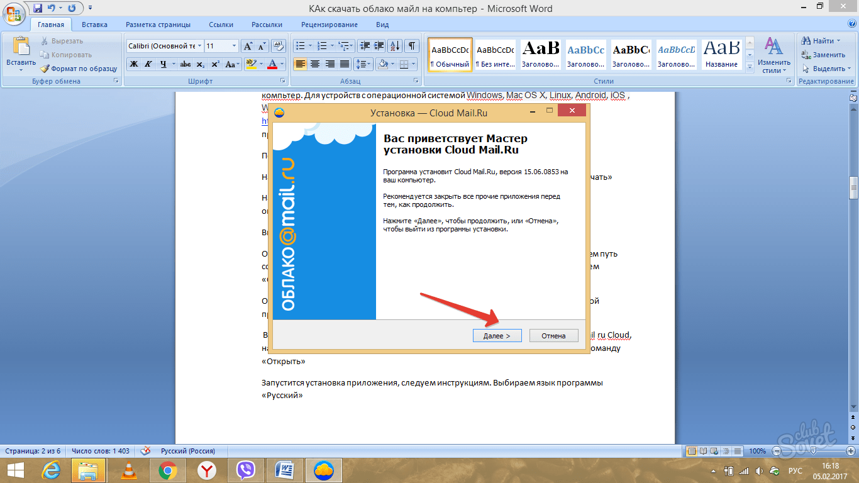Click the zoom slider in status bar
Viewport: 859px width, 483px height.
(813, 451)
